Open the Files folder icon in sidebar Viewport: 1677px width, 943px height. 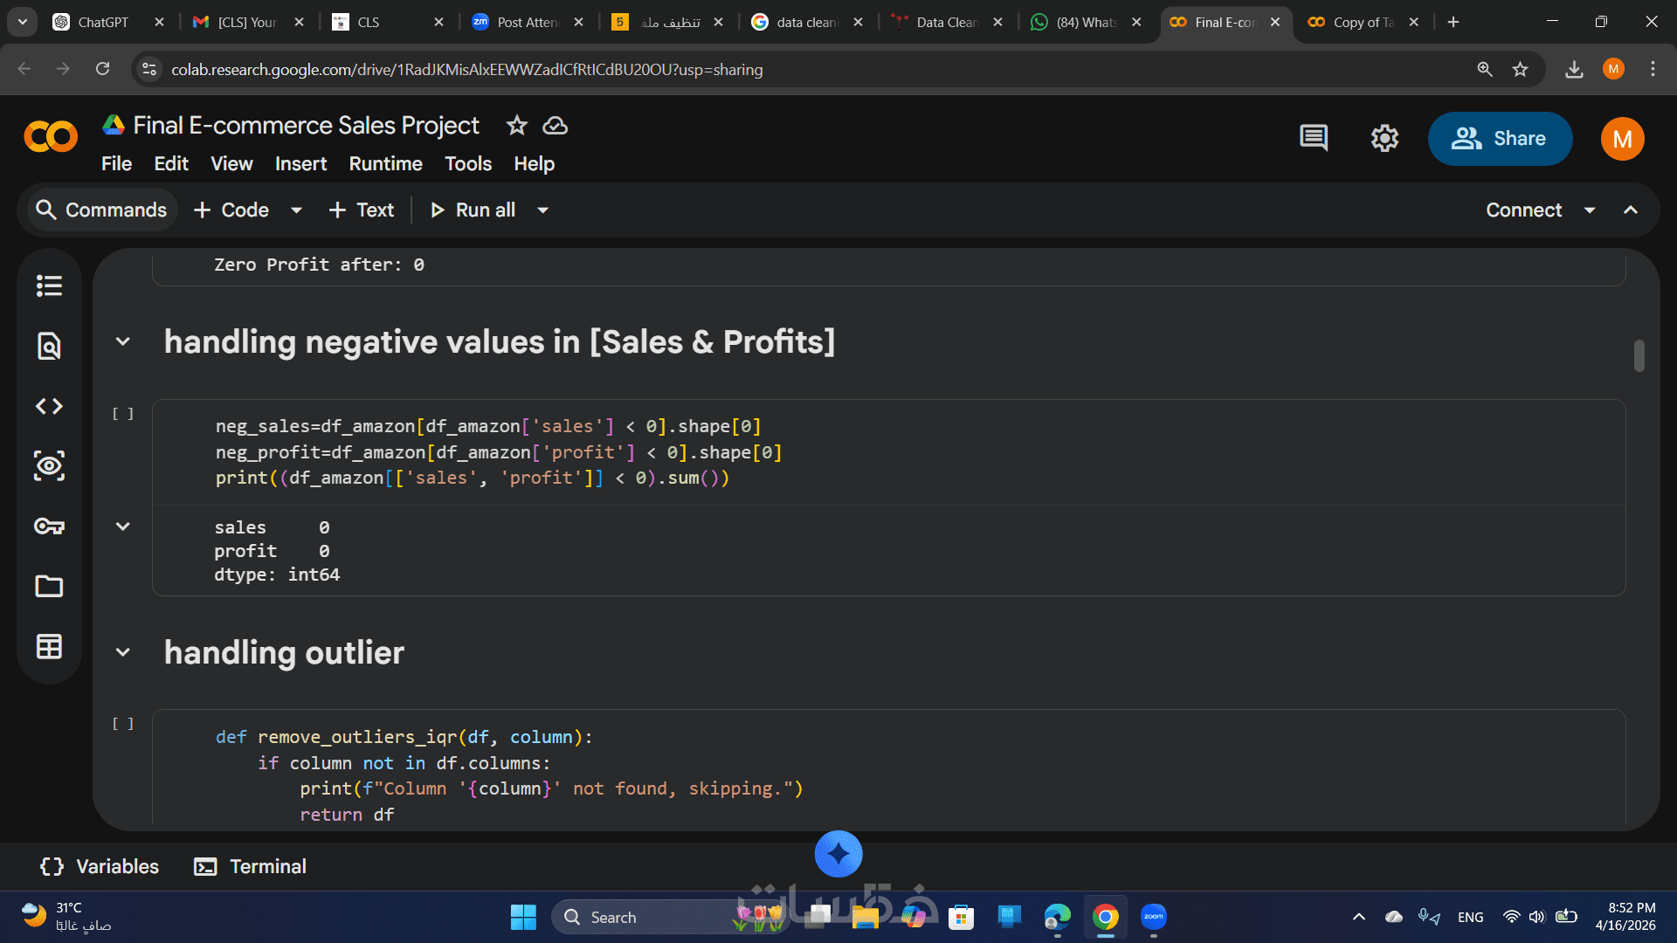coord(49,586)
